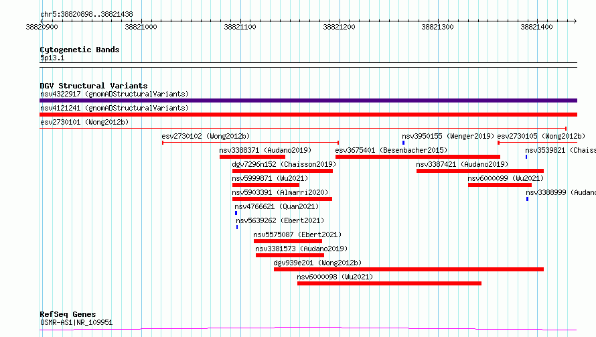This screenshot has height=337, width=596.
Task: Click ruler position 38821100
Action: (x=240, y=27)
